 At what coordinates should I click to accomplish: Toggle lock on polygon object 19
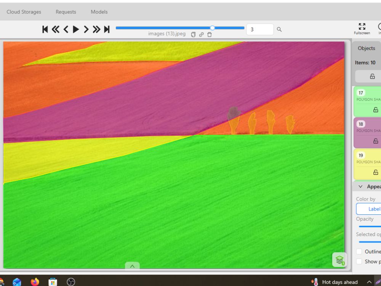[x=376, y=172]
